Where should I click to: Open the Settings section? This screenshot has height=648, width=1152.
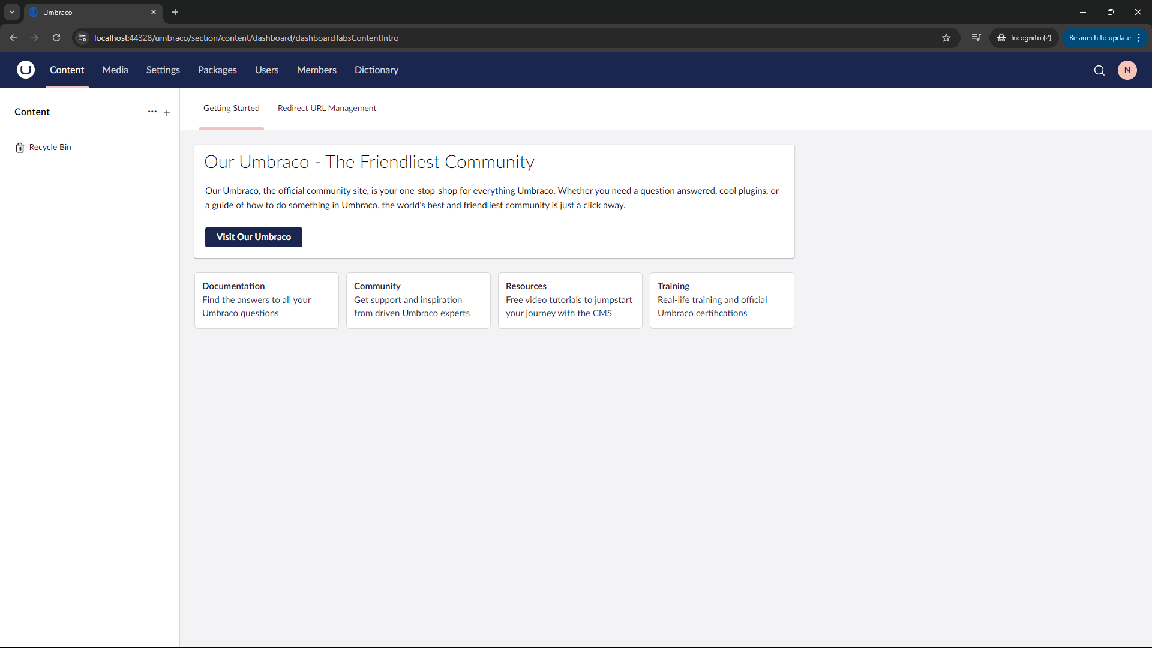(x=163, y=70)
